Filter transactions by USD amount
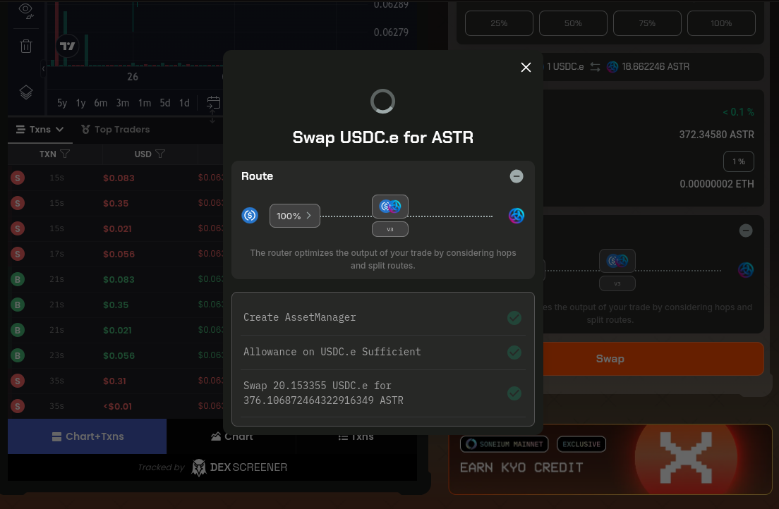Image resolution: width=779 pixels, height=509 pixels. click(x=160, y=154)
